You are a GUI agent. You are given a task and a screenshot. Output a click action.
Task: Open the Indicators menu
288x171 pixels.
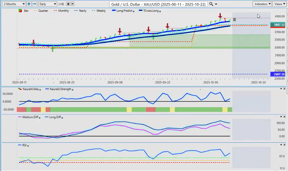(262, 4)
